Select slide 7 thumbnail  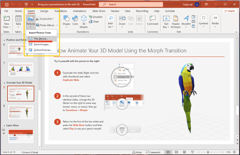pyautogui.click(x=21, y=69)
